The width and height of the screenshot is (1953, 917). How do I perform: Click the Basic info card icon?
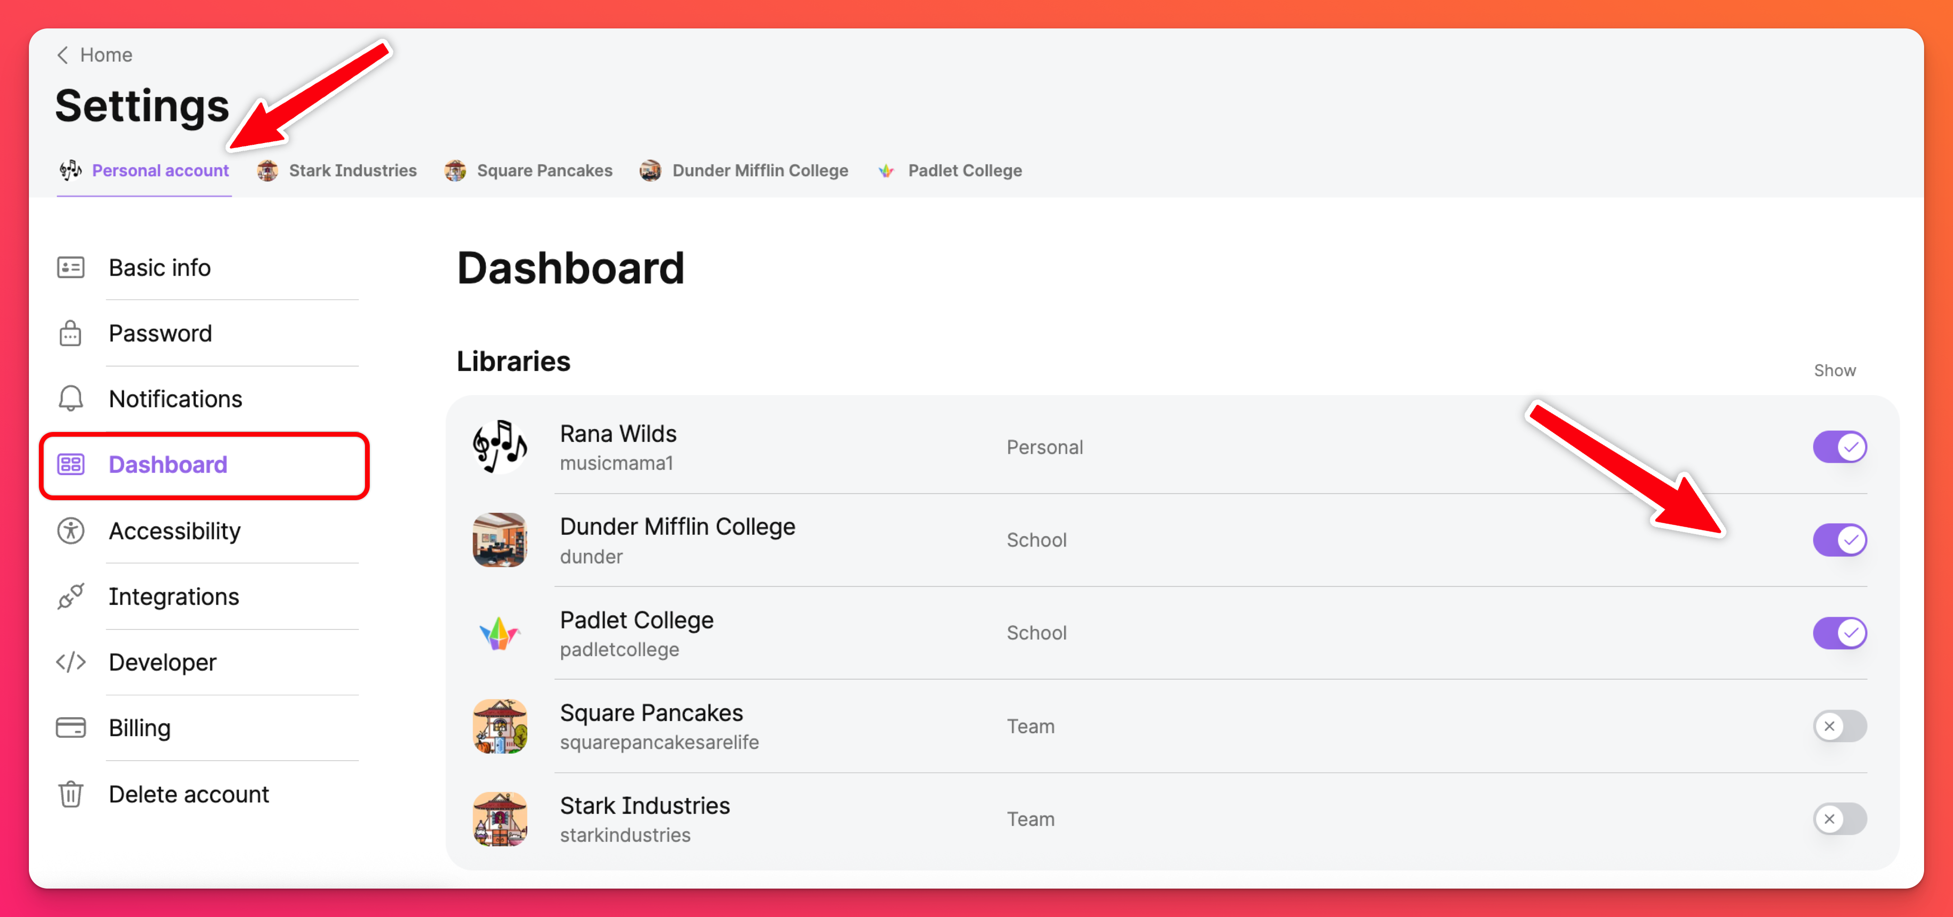point(71,268)
